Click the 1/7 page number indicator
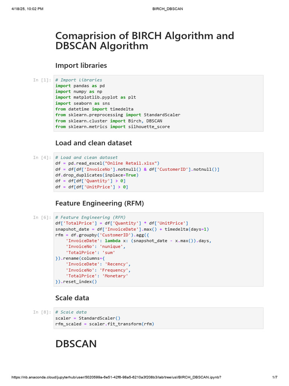 274,377
